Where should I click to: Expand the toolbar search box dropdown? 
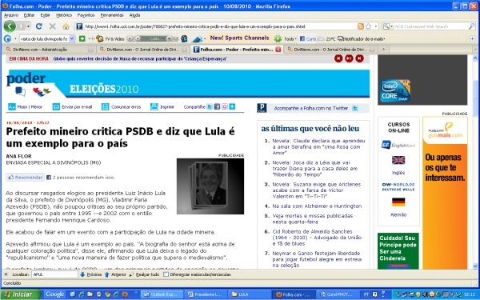pyautogui.click(x=72, y=38)
